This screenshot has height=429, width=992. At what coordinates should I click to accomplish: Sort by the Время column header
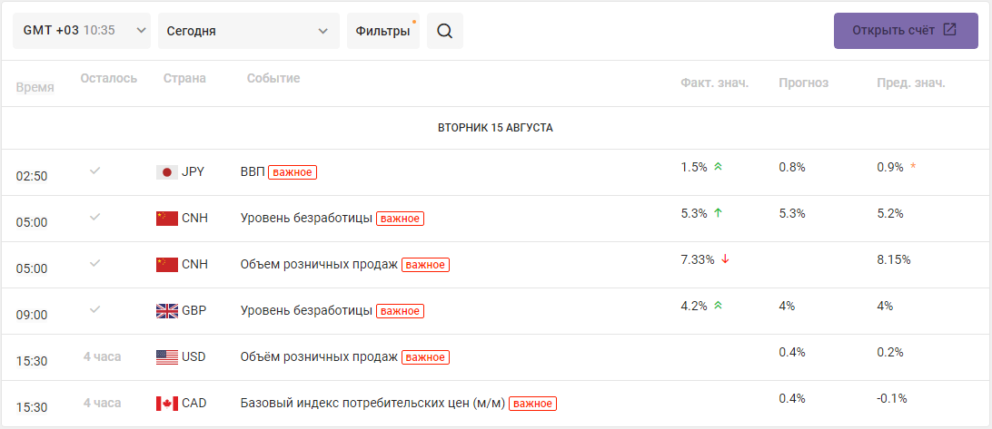(35, 88)
